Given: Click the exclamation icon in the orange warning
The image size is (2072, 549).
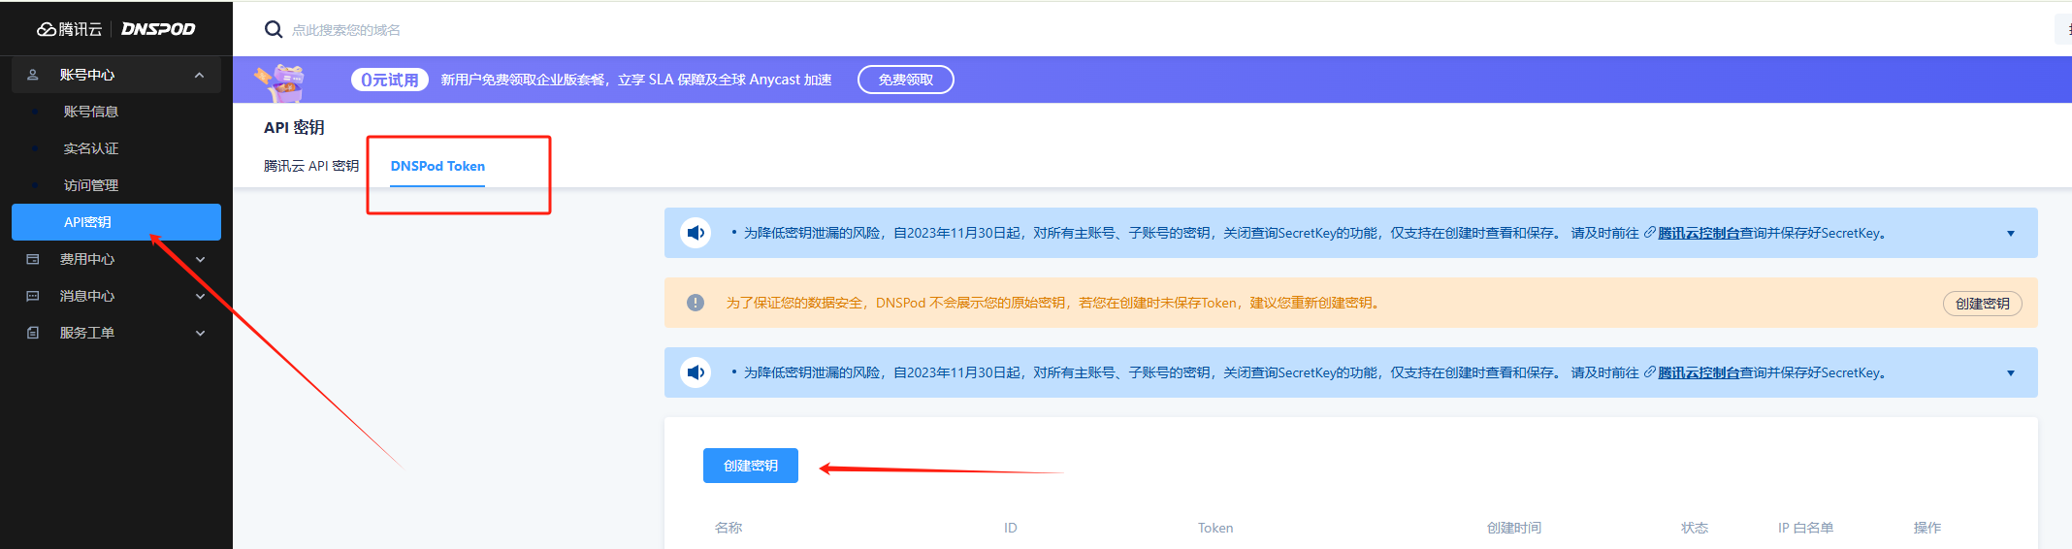Looking at the screenshot, I should point(696,303).
